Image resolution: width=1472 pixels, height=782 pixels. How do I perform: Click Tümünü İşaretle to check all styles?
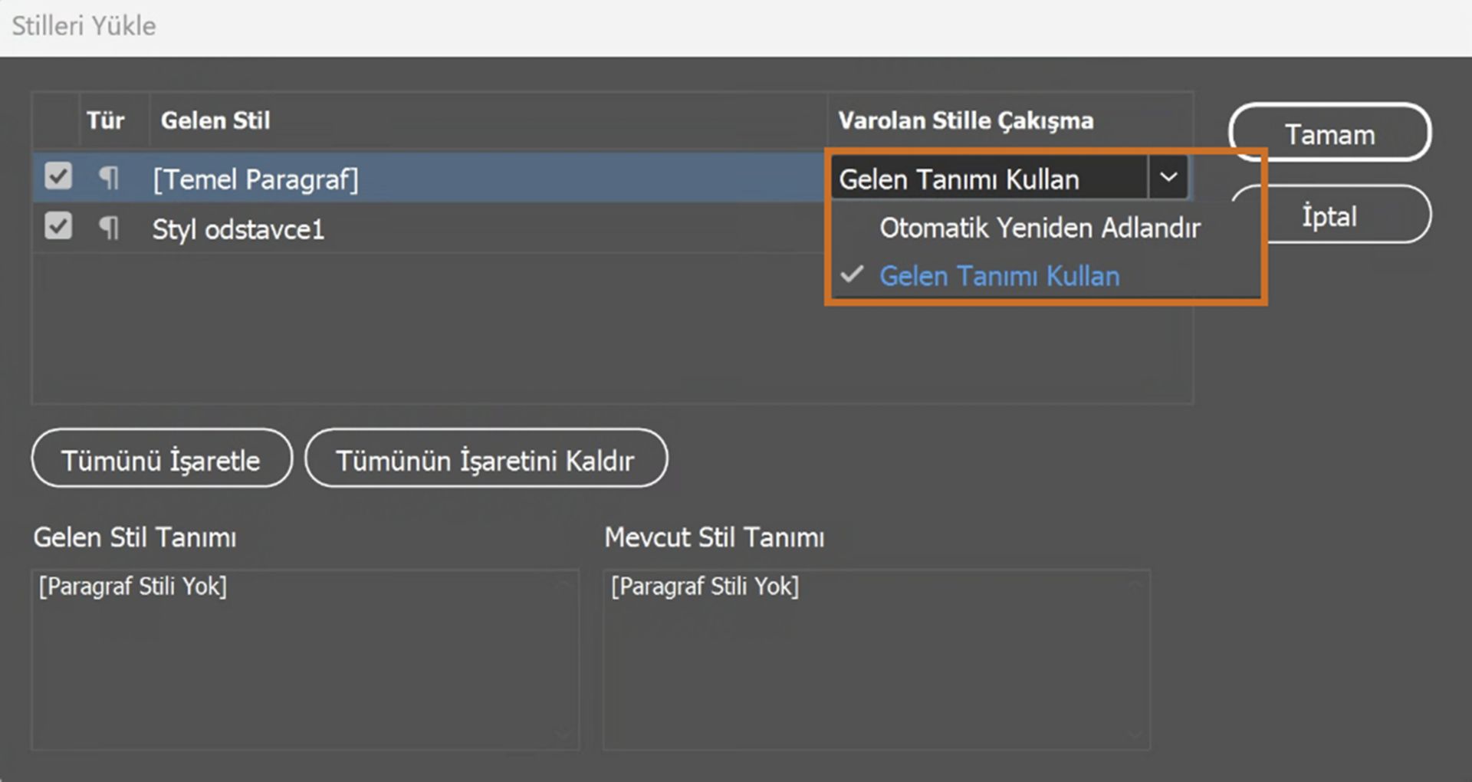click(x=162, y=459)
